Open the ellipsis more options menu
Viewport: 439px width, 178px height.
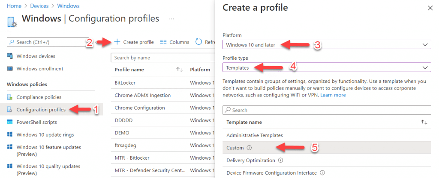pos(171,19)
